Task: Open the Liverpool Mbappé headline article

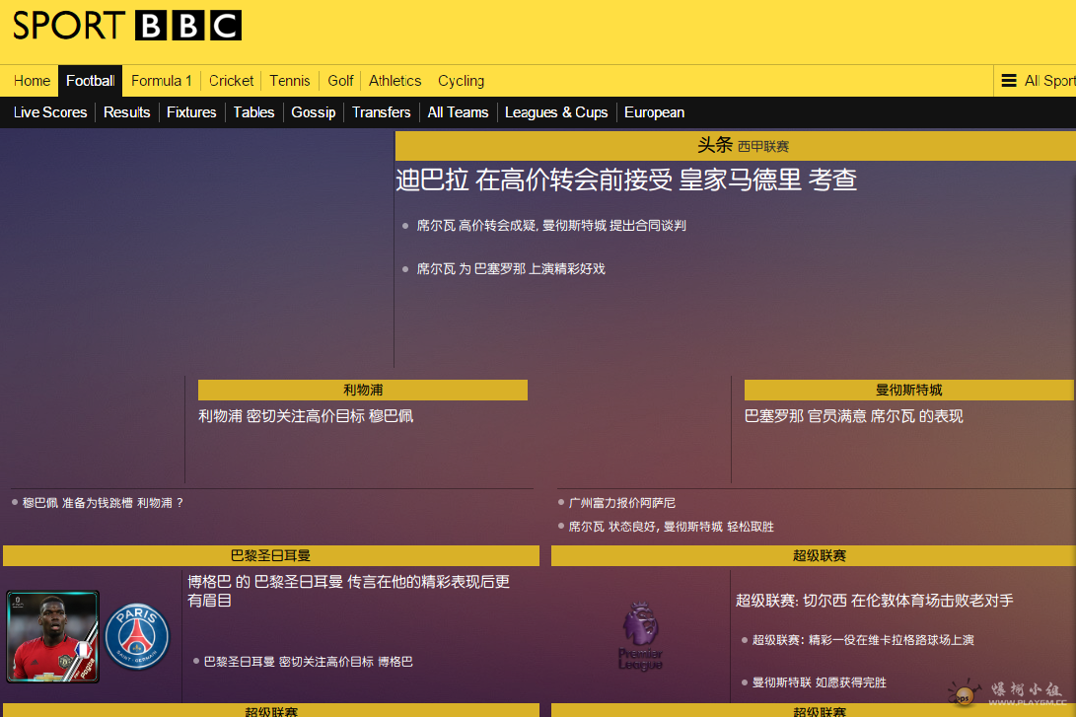Action: pos(306,416)
